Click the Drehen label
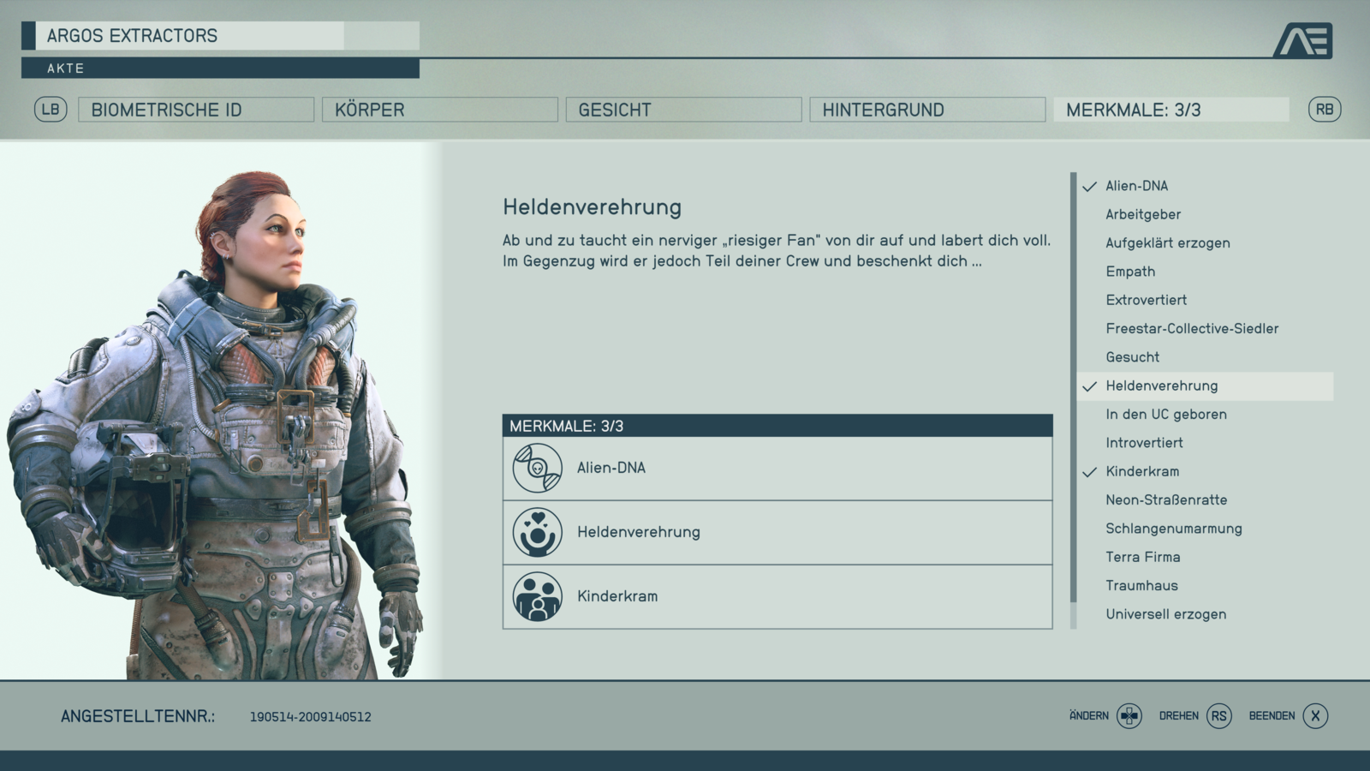The height and width of the screenshot is (771, 1370). click(x=1179, y=716)
